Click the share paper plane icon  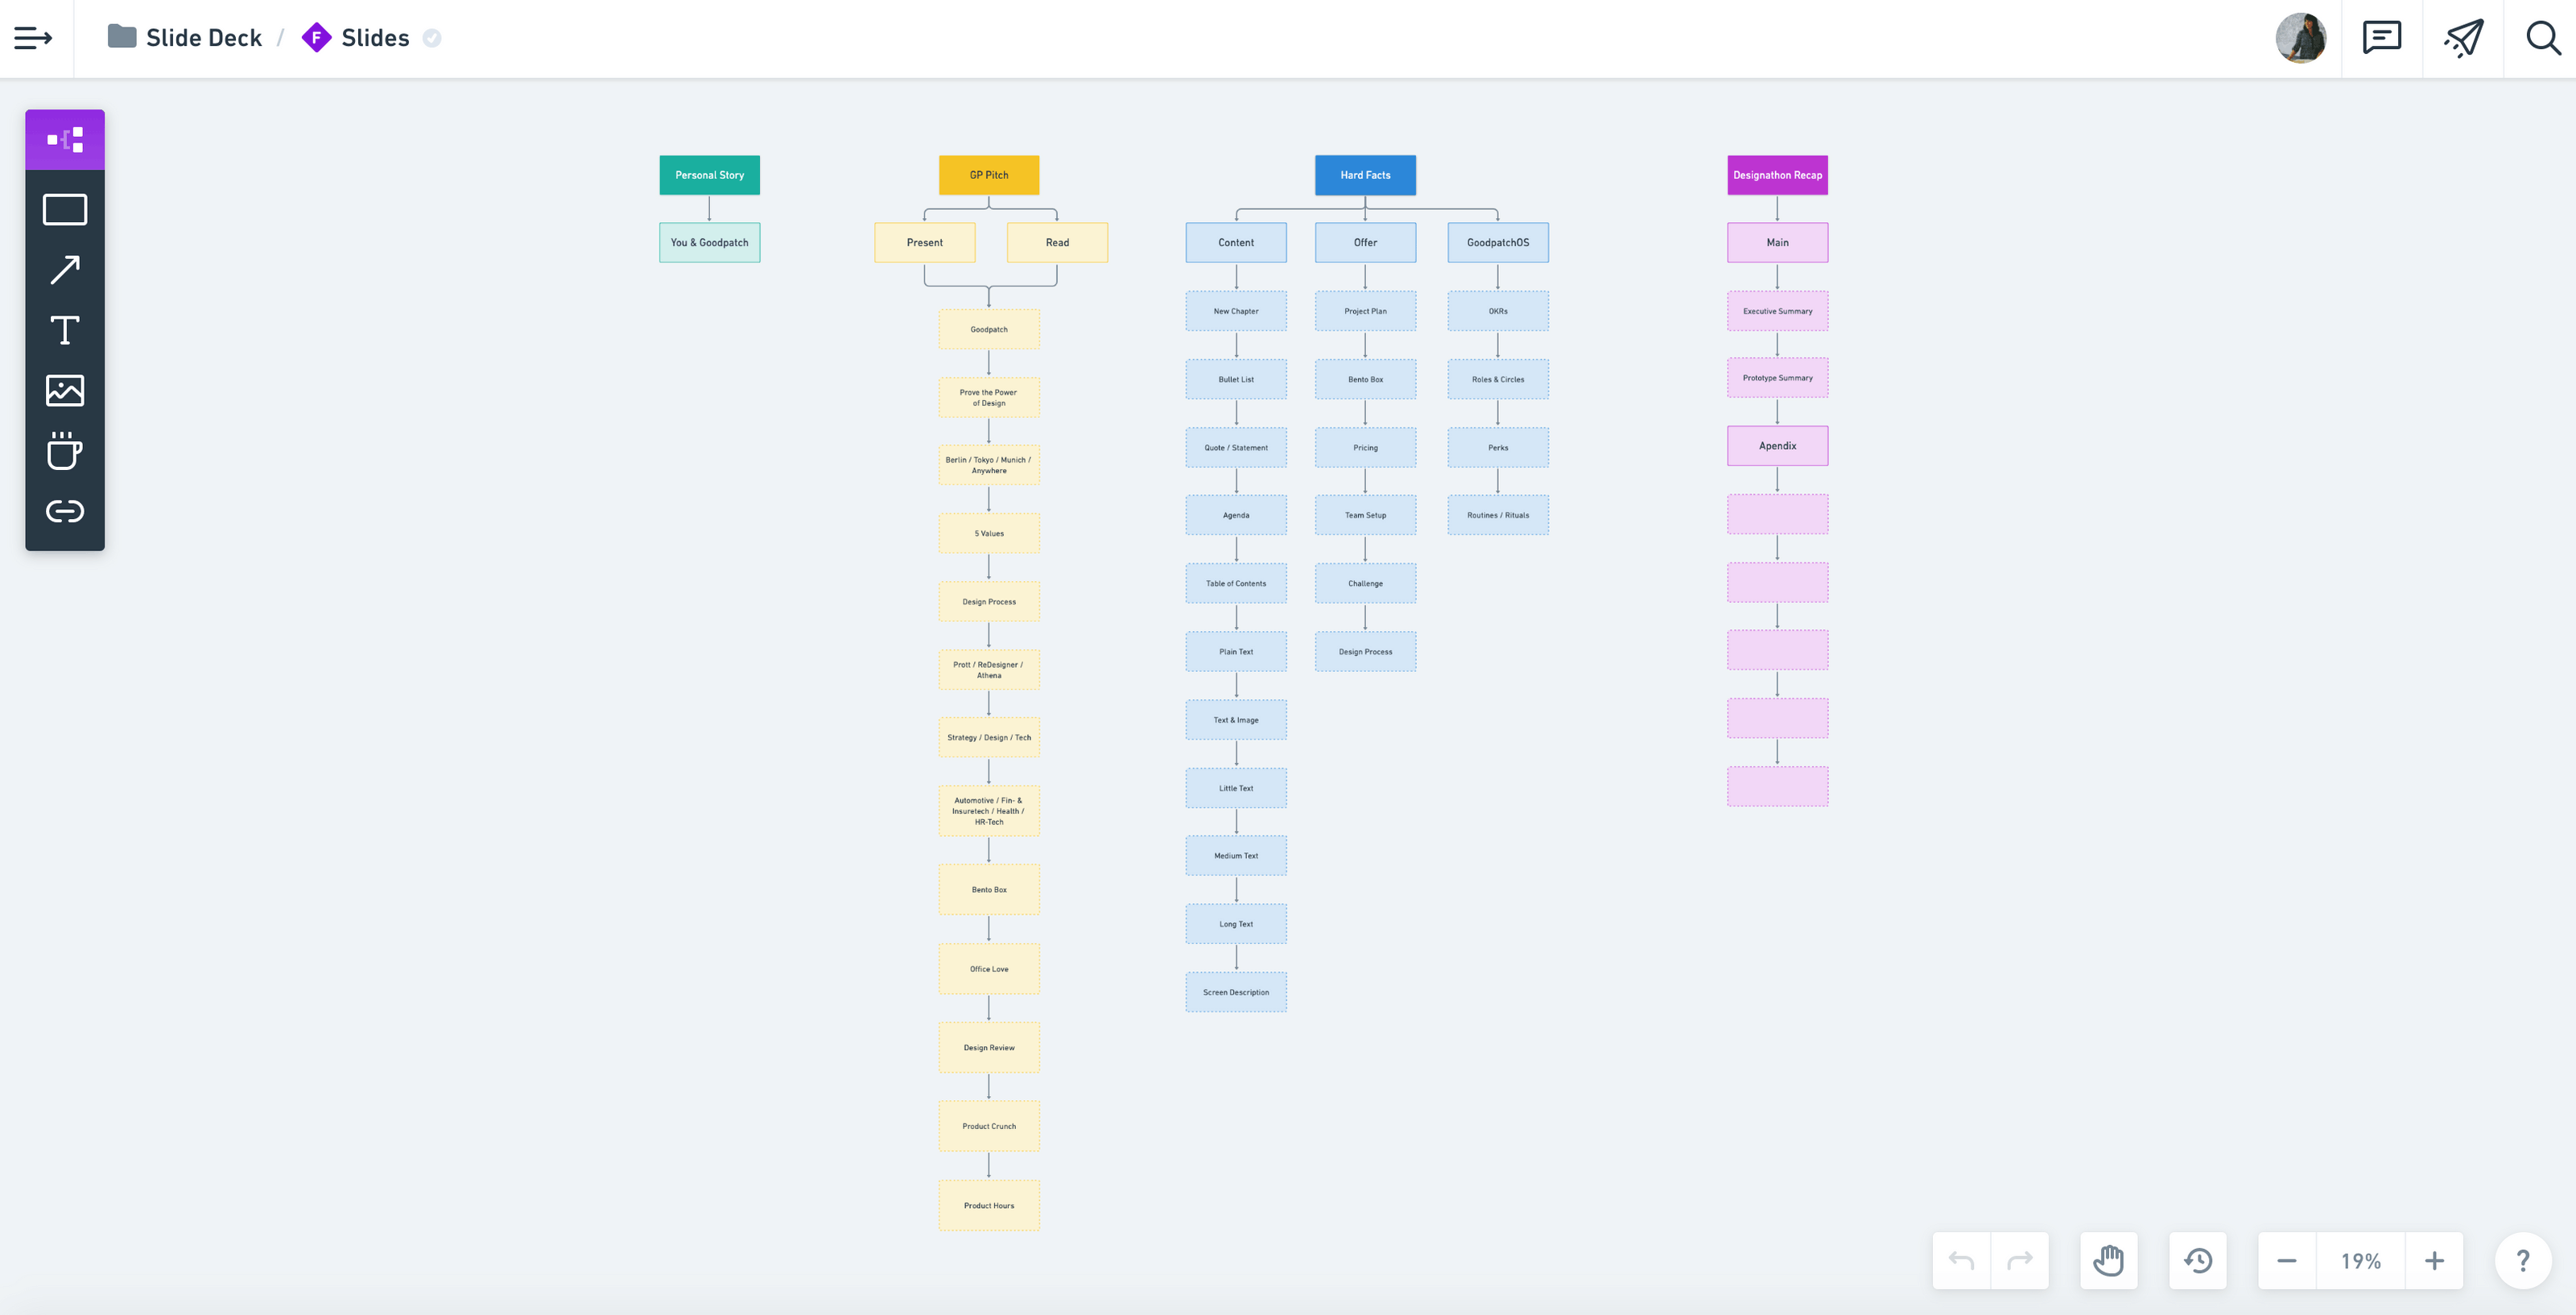click(2463, 38)
